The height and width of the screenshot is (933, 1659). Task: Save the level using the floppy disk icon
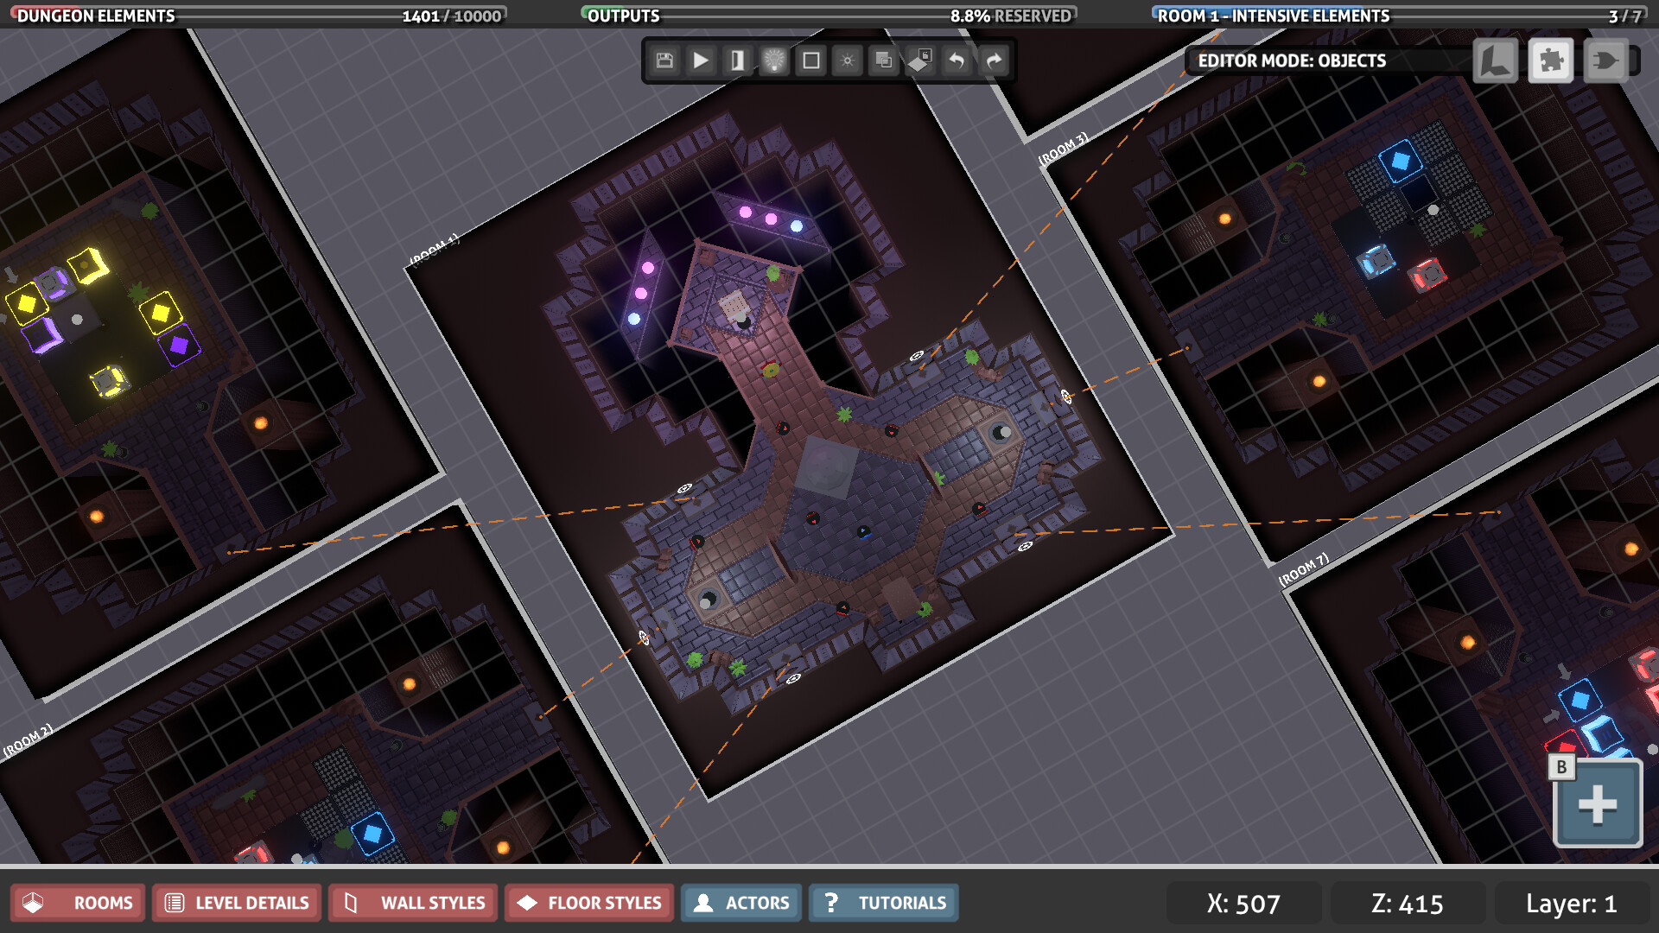pyautogui.click(x=665, y=60)
